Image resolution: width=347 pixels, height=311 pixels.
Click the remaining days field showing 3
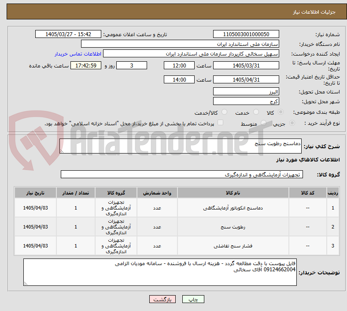tap(132, 65)
